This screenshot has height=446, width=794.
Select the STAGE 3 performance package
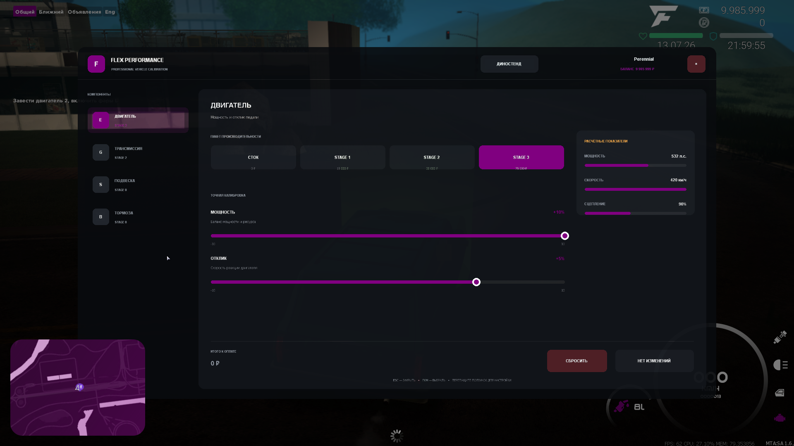[521, 157]
